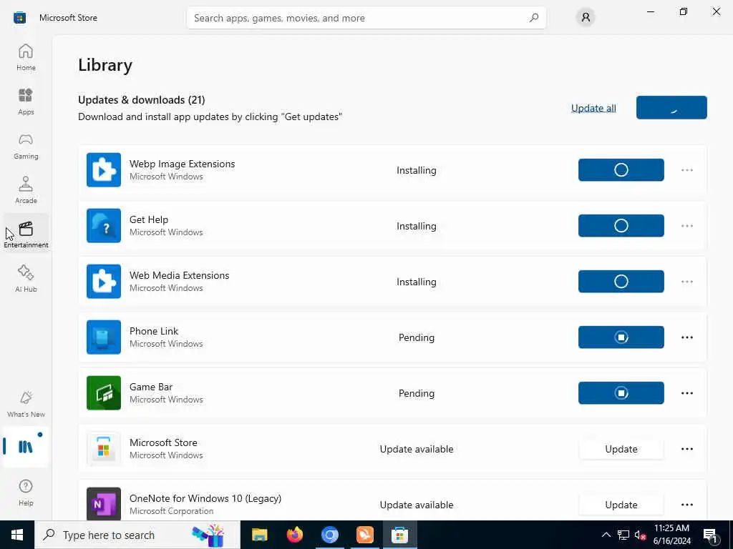Click the OneNote app icon

click(x=104, y=504)
